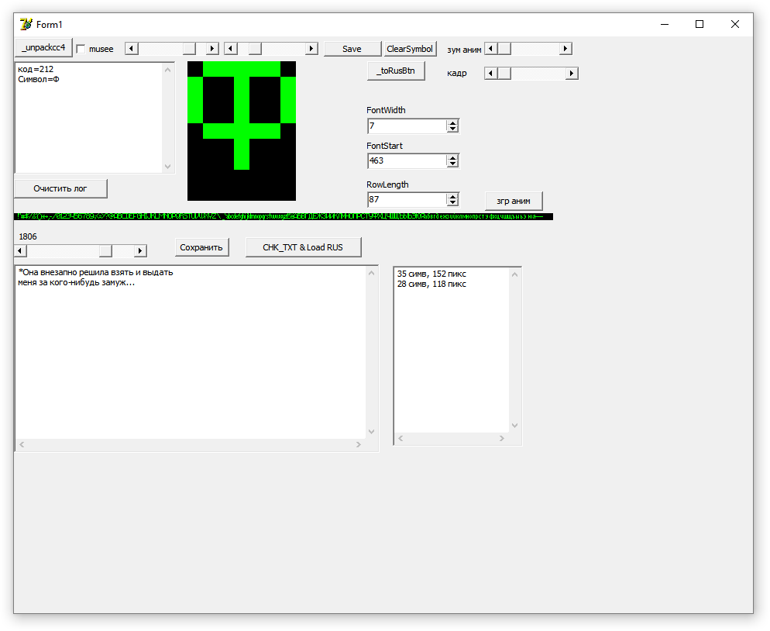Click the Очистить лог button

click(60, 188)
